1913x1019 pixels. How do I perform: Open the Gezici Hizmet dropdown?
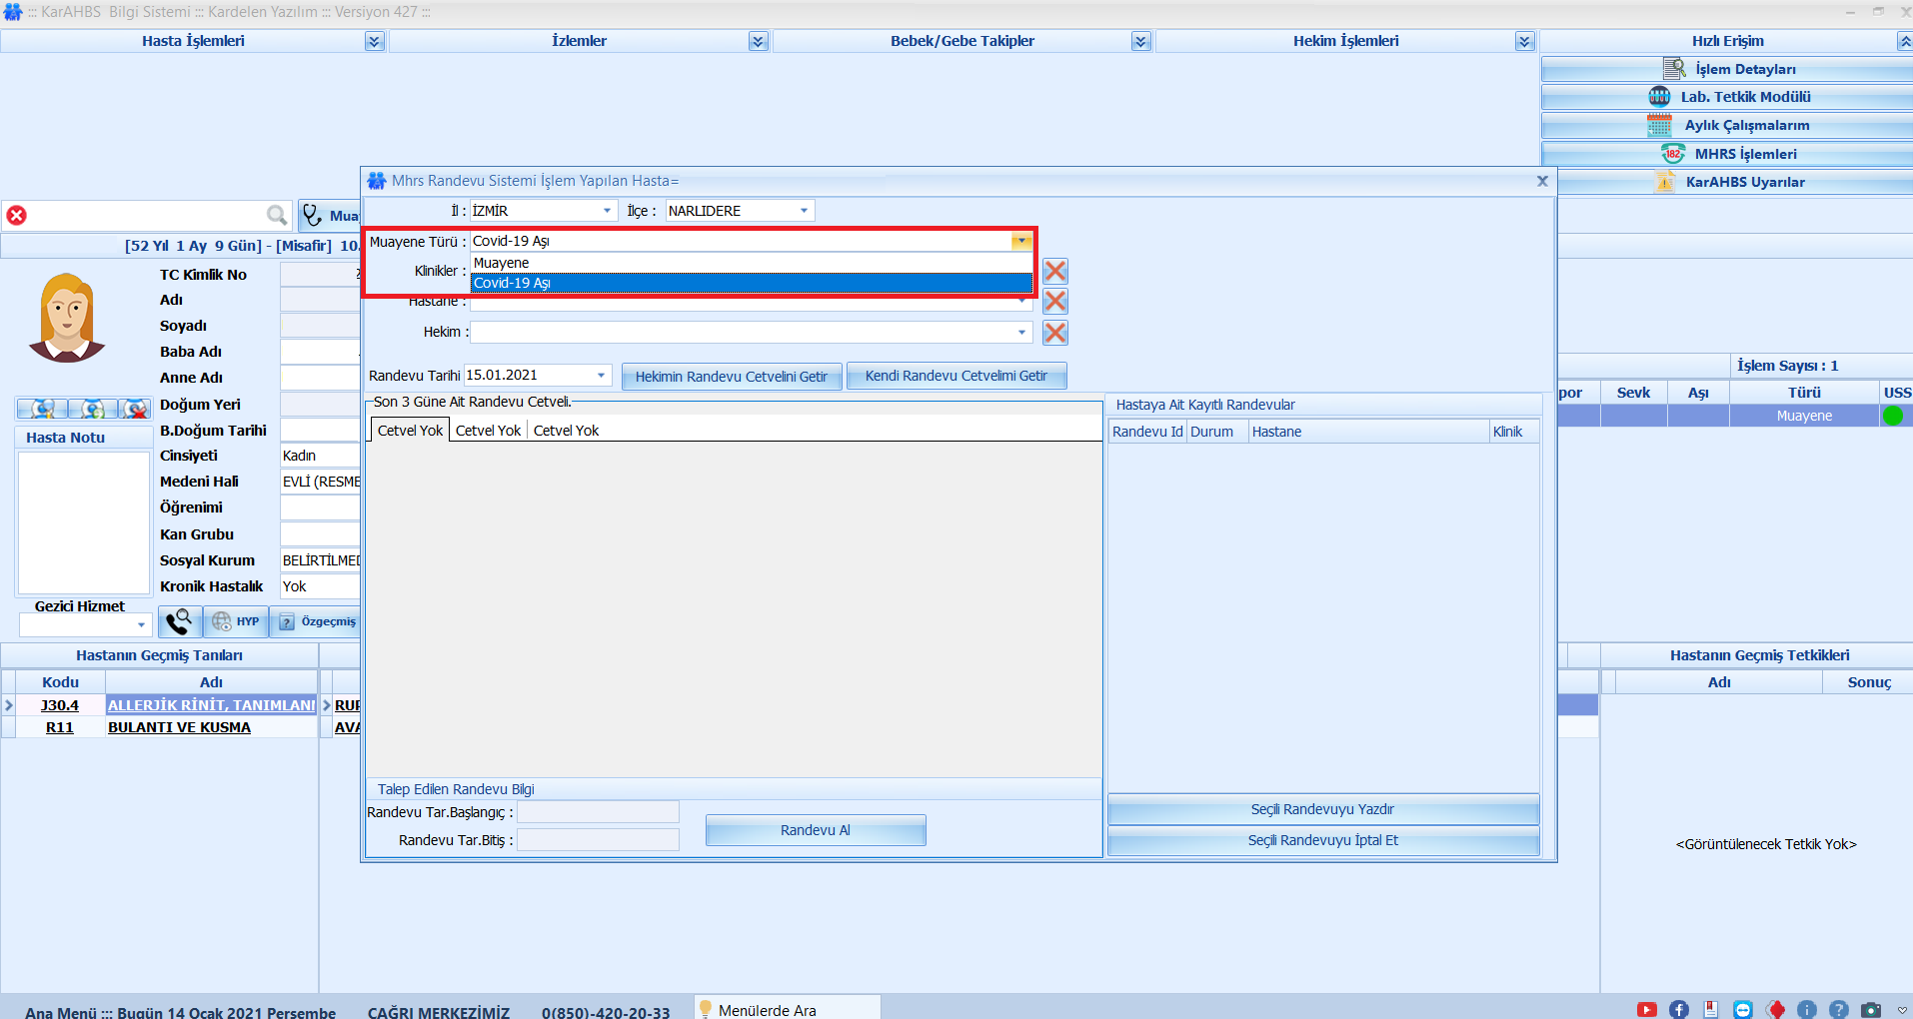pyautogui.click(x=141, y=625)
